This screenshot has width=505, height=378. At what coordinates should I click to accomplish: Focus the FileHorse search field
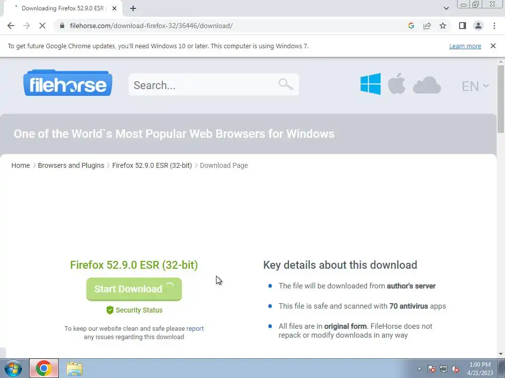point(214,85)
